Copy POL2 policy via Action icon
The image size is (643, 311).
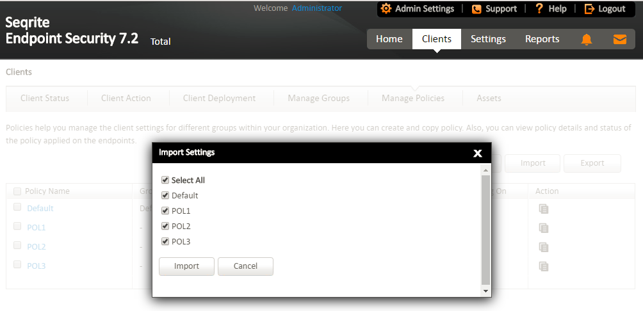click(543, 247)
